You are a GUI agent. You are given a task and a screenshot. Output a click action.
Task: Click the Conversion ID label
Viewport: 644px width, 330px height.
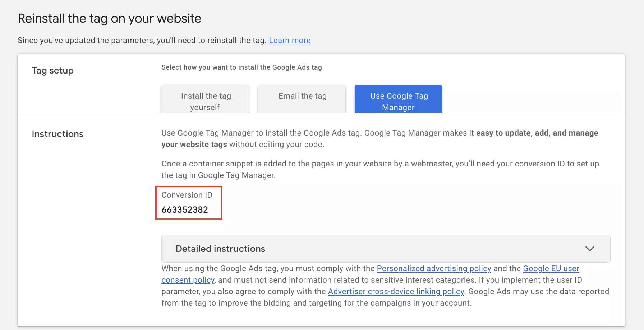pos(187,195)
